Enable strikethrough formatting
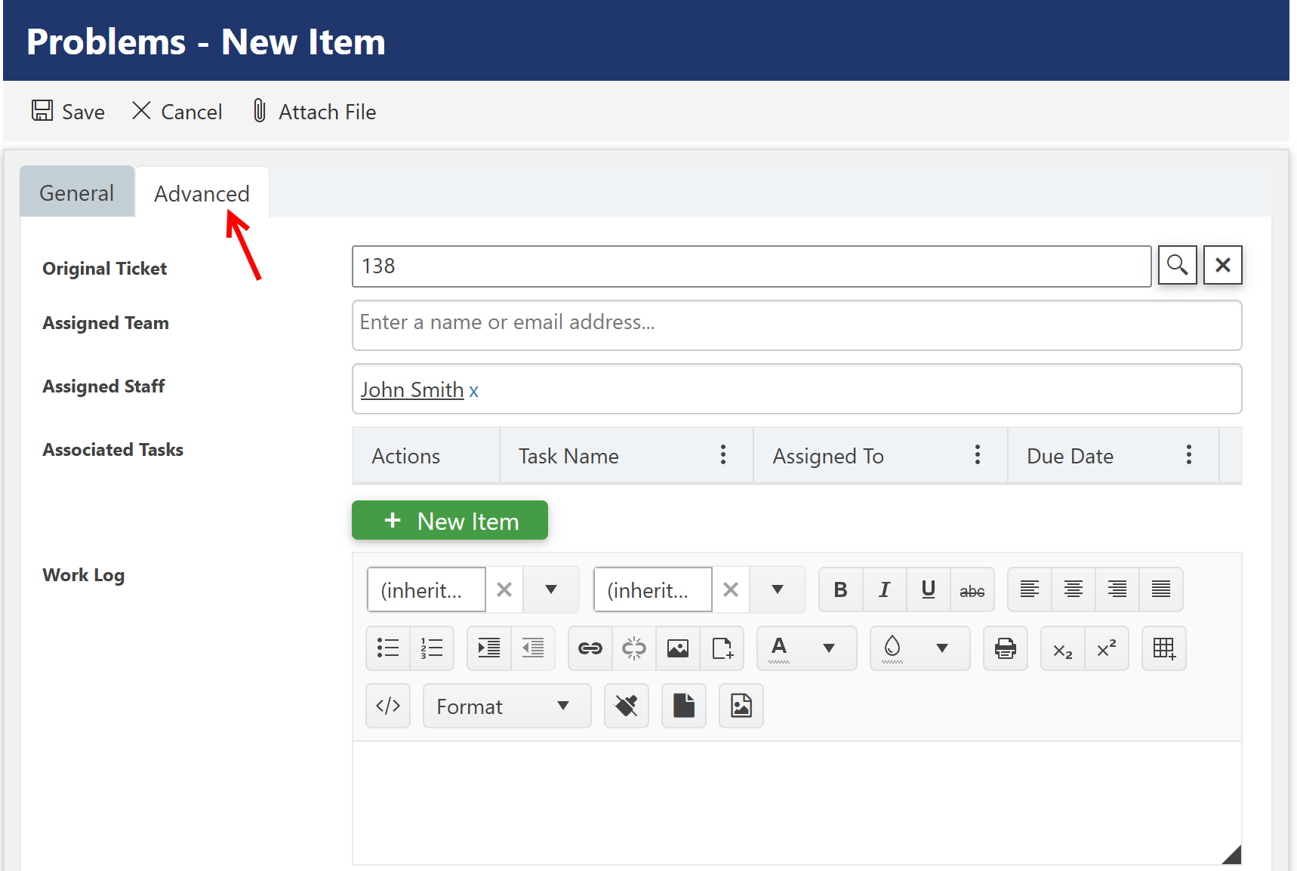1297x871 pixels. 972,589
